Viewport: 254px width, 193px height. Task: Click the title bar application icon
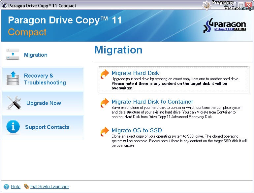tap(5, 5)
